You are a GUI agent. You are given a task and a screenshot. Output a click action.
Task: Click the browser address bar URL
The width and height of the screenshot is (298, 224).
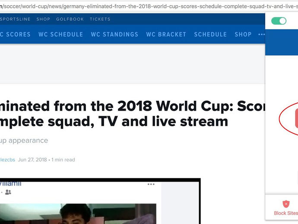point(149,6)
